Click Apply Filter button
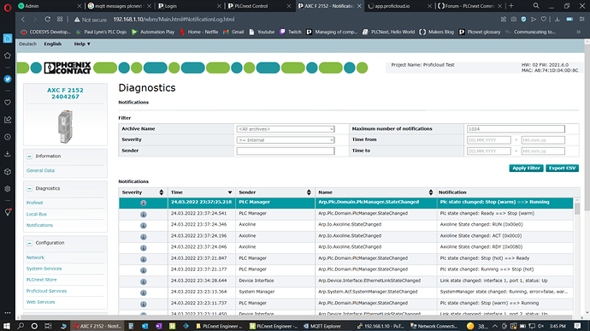Image resolution: width=590 pixels, height=331 pixels. pyautogui.click(x=526, y=168)
